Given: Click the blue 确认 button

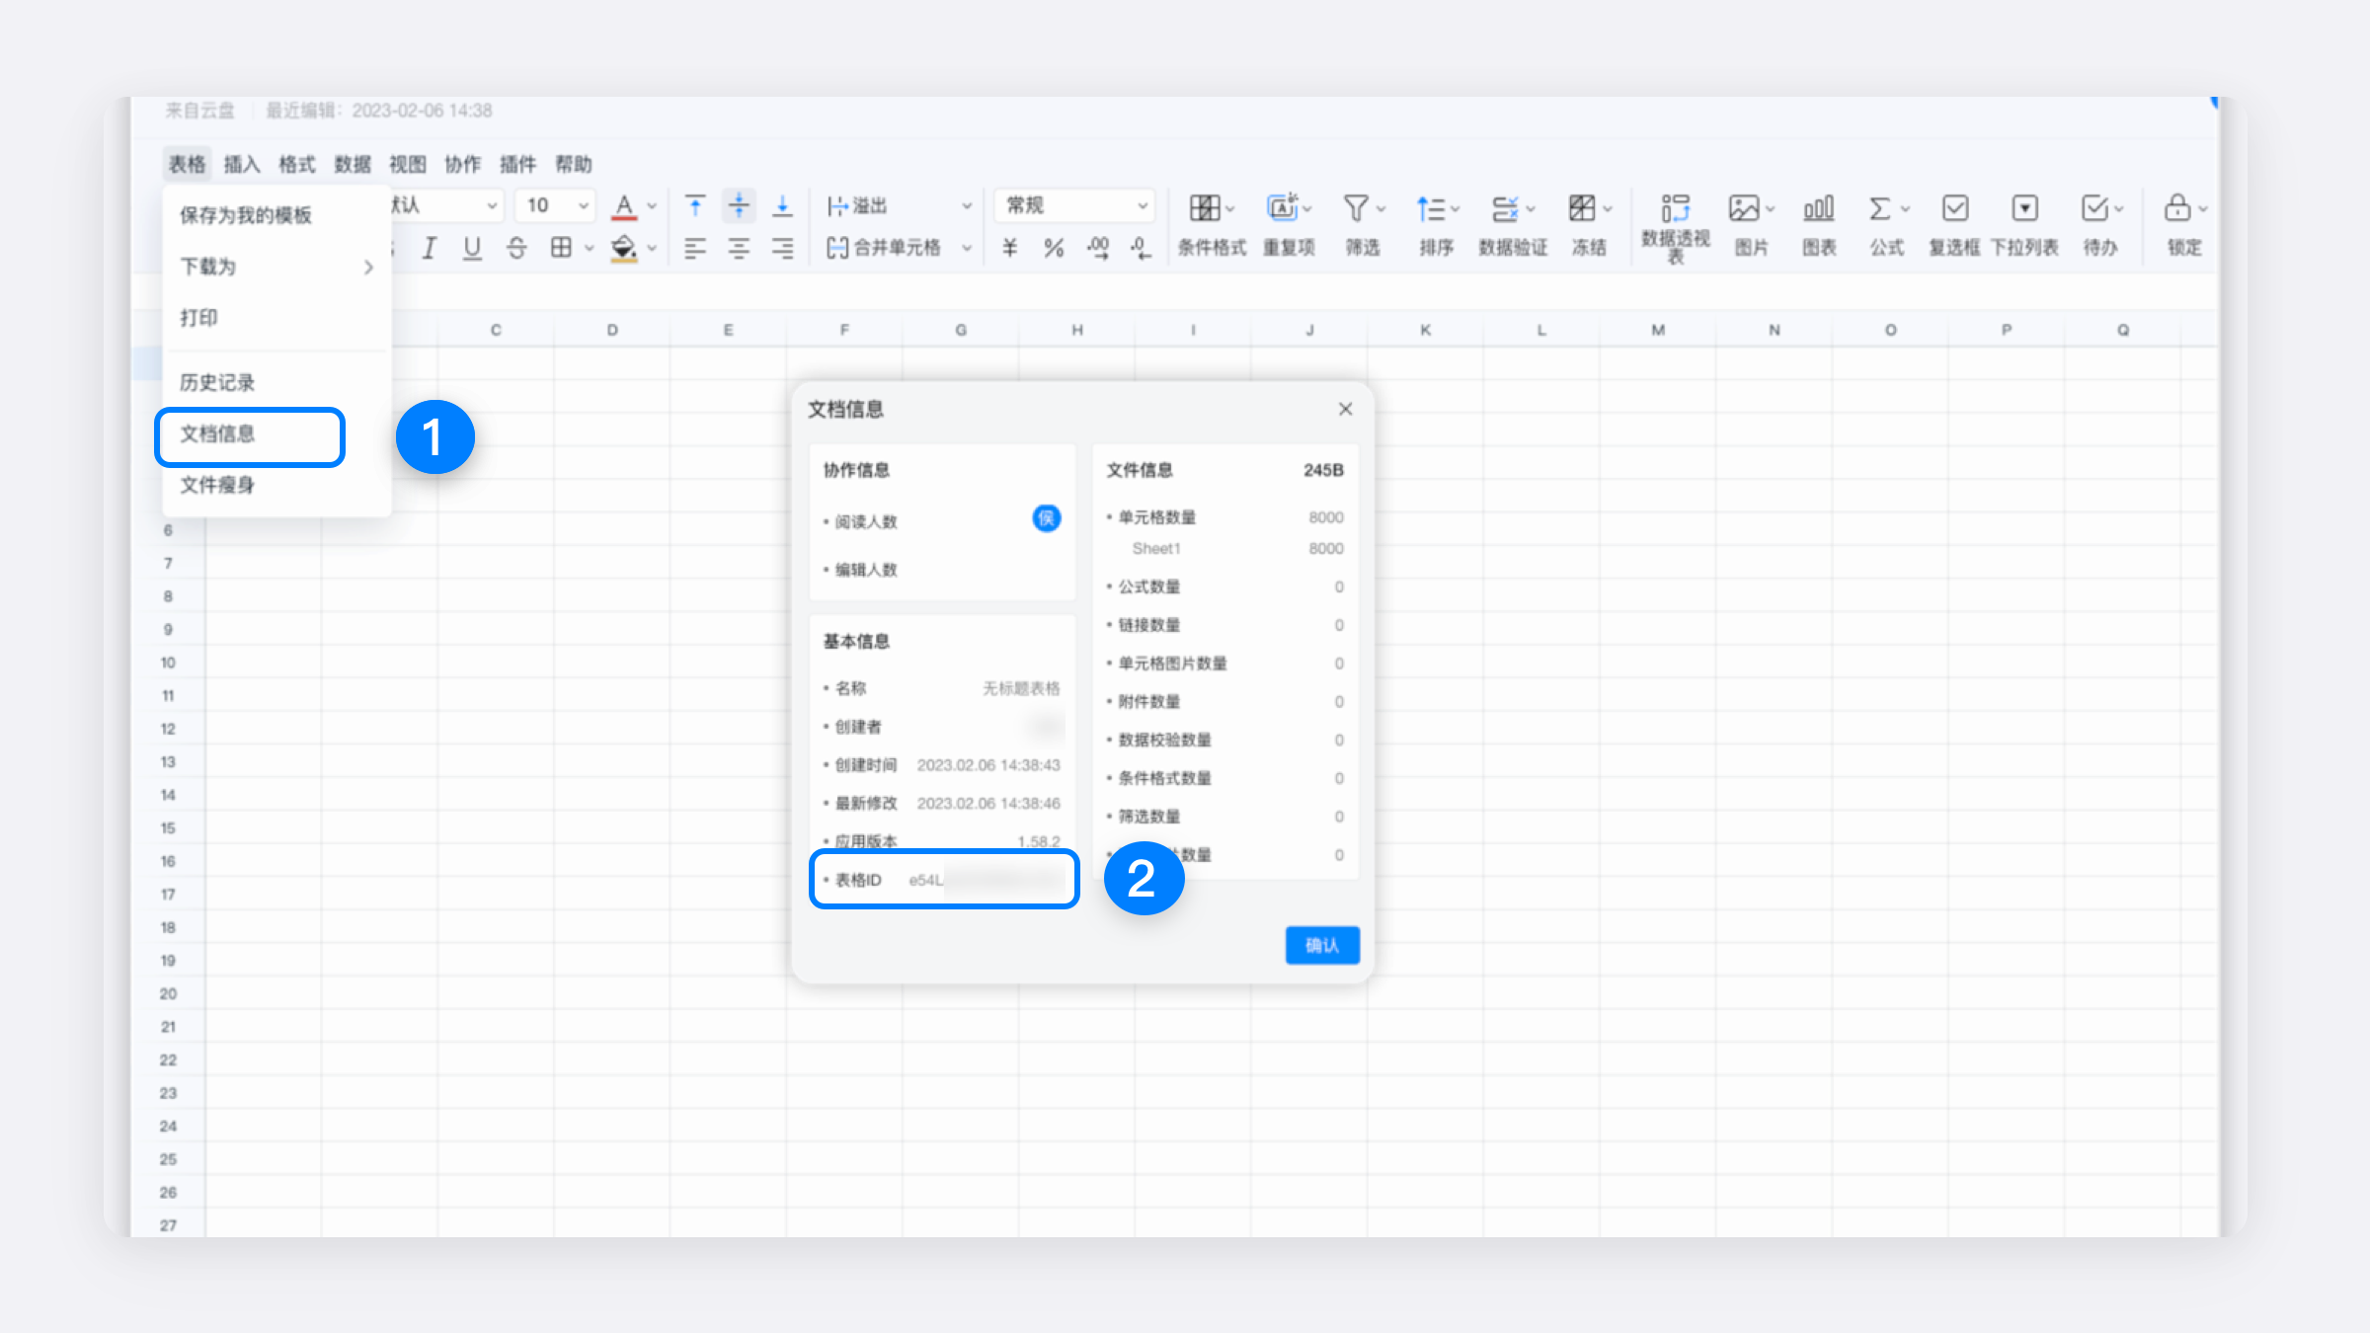Looking at the screenshot, I should 1321,945.
